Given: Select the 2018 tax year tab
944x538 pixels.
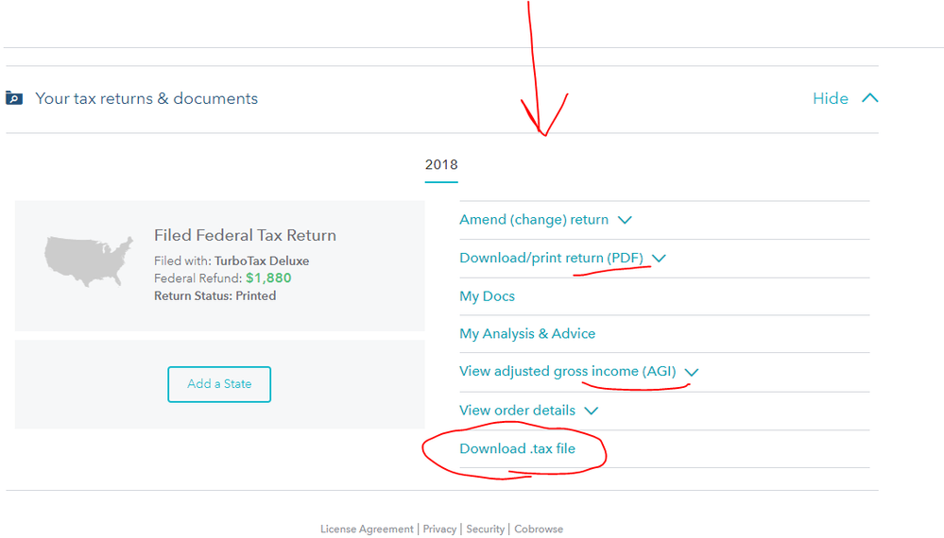Looking at the screenshot, I should pos(441,164).
